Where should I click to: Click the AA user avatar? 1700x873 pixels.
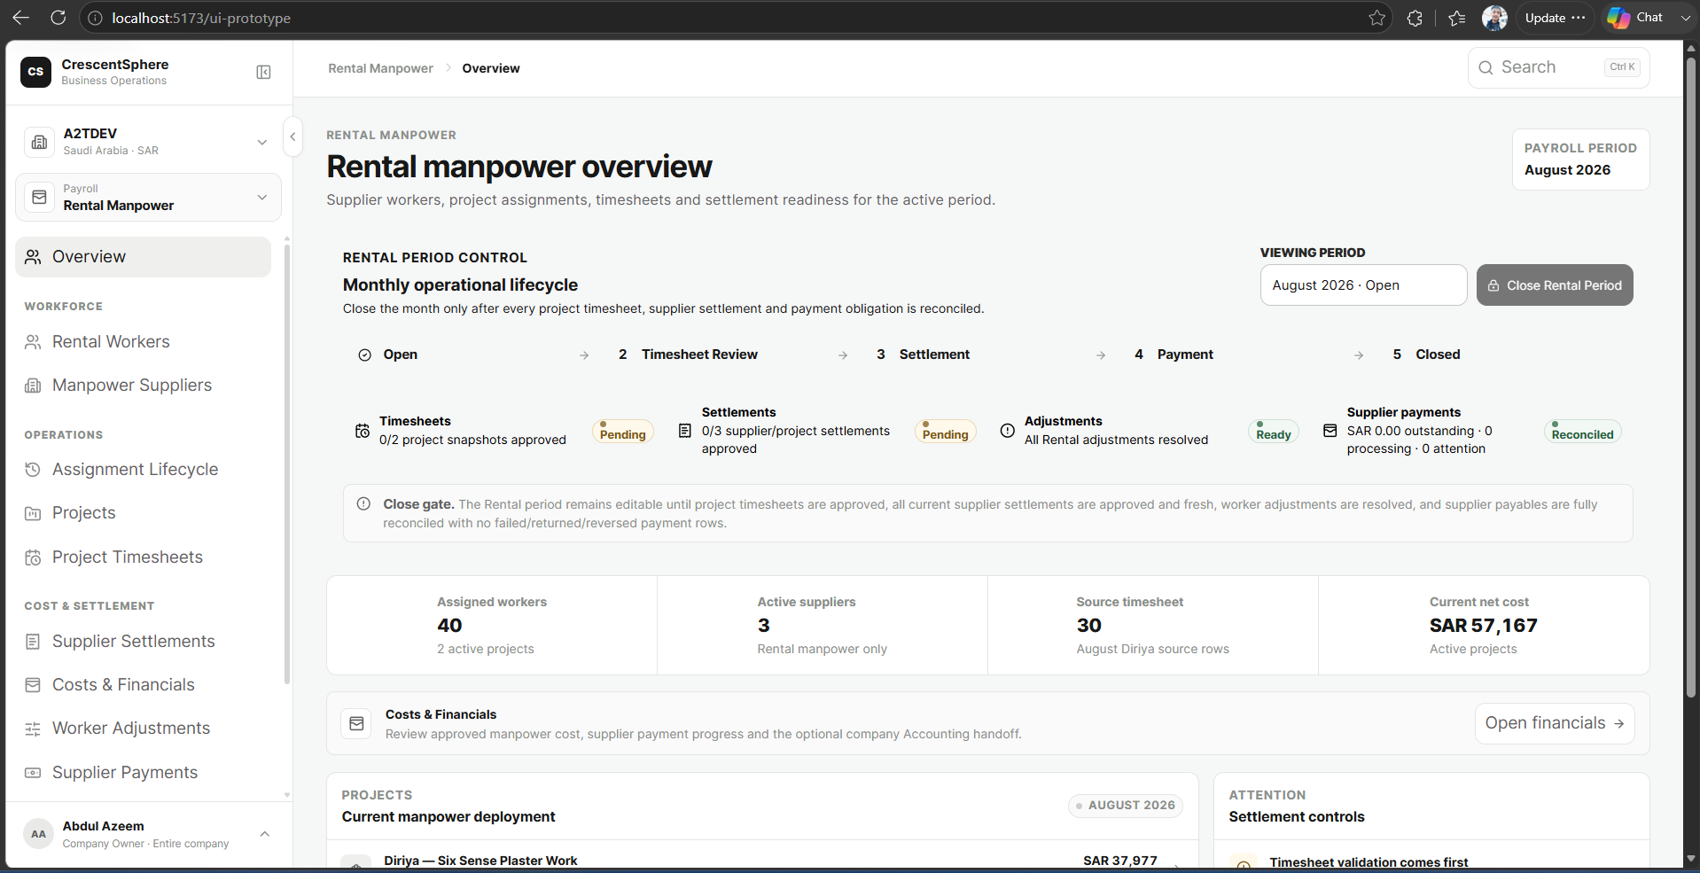[39, 834]
